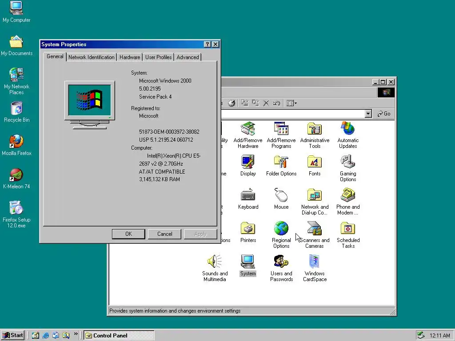Open Gaming Options applet
Image resolution: width=455 pixels, height=341 pixels.
348,168
